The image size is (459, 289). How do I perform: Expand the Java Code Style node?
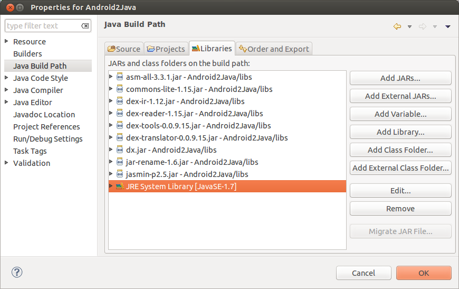[6, 78]
